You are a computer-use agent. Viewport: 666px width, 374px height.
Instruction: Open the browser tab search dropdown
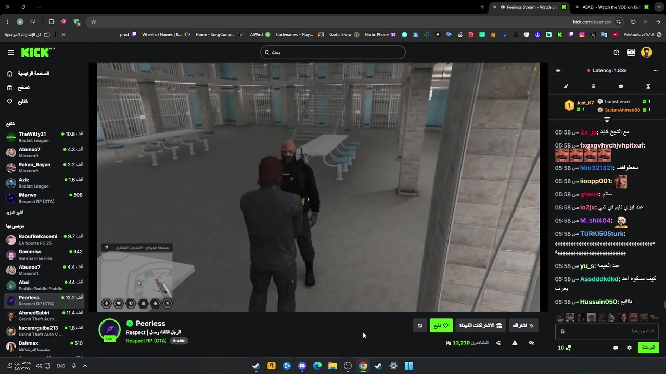(659, 7)
